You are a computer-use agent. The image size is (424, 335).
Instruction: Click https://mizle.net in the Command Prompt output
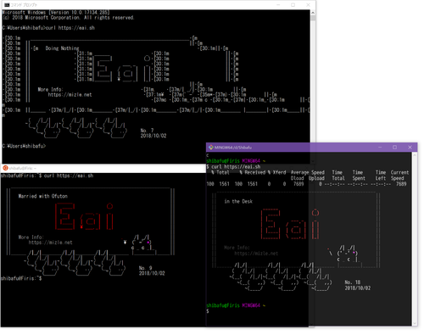click(70, 95)
